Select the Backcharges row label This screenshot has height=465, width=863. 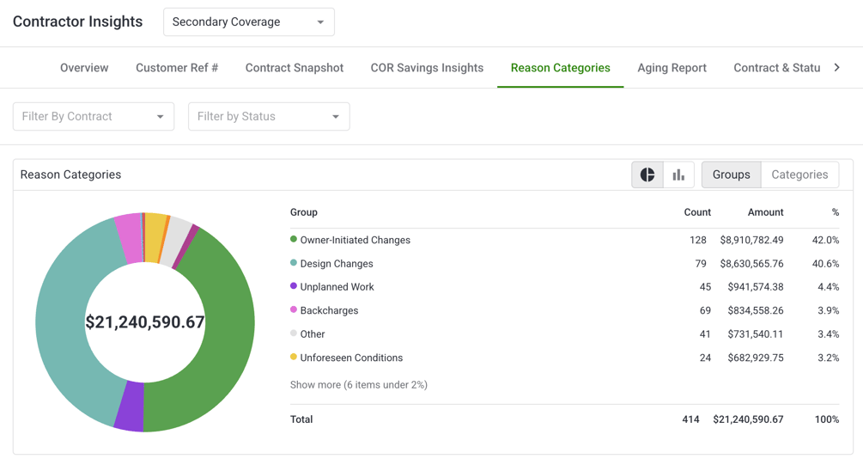tap(329, 311)
